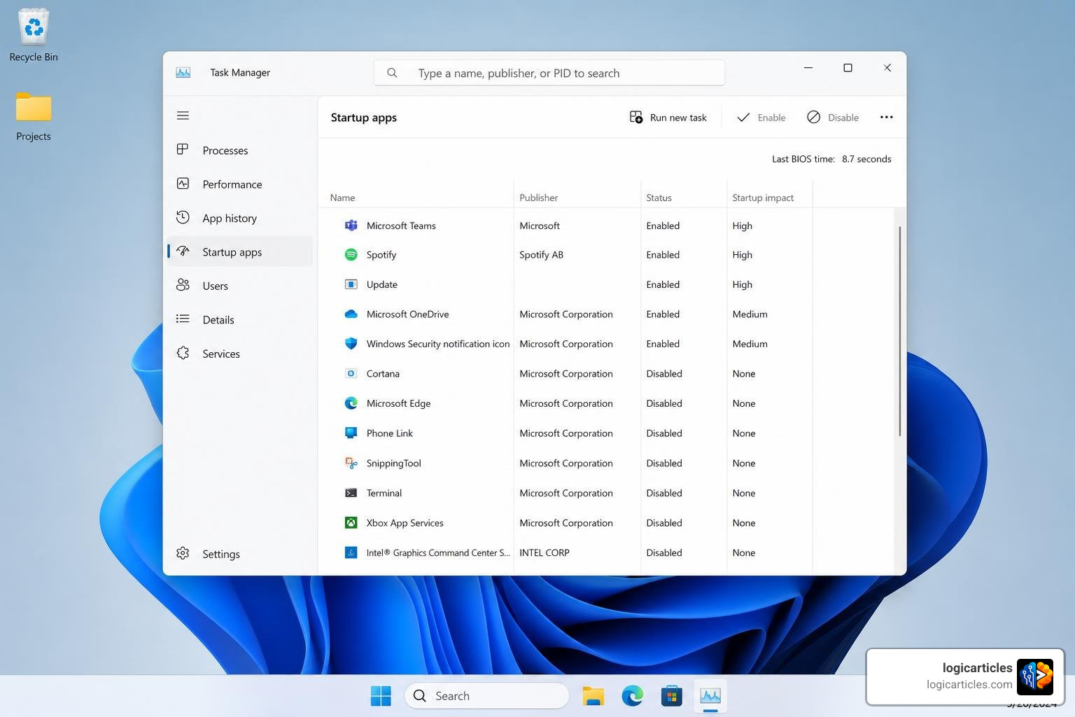Image resolution: width=1075 pixels, height=717 pixels.
Task: Click Run new task button
Action: click(x=668, y=117)
